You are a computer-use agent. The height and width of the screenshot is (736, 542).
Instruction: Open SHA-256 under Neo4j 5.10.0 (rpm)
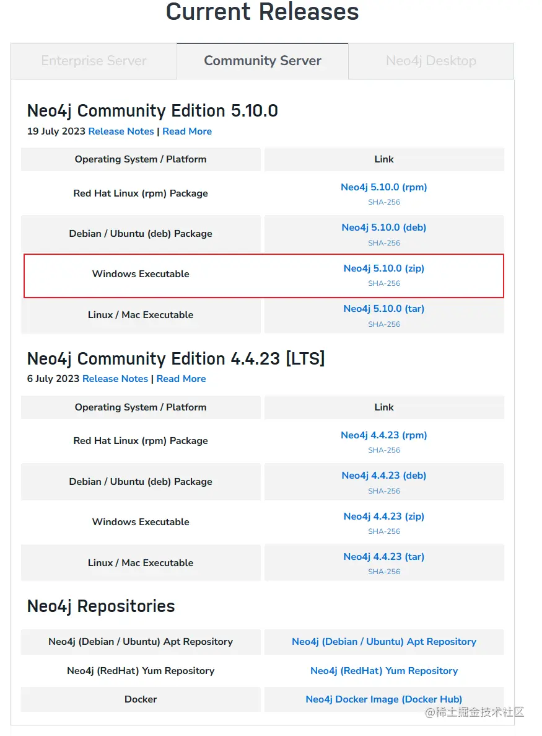point(384,202)
